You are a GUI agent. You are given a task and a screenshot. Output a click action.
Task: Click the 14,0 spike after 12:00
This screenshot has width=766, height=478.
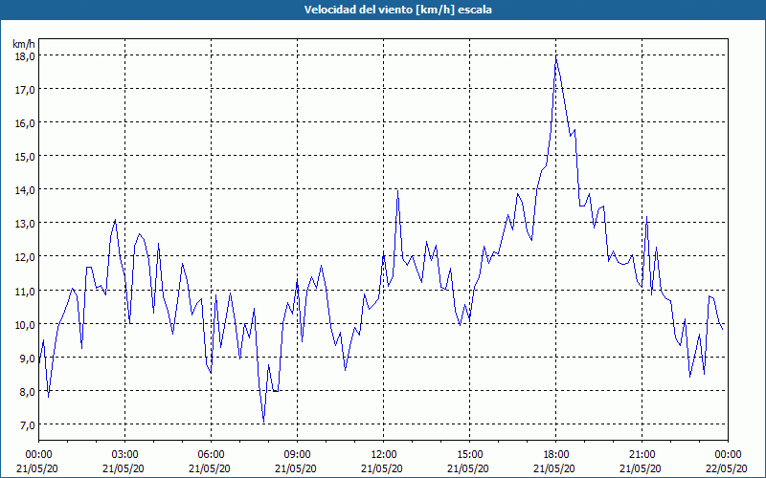[x=397, y=190]
